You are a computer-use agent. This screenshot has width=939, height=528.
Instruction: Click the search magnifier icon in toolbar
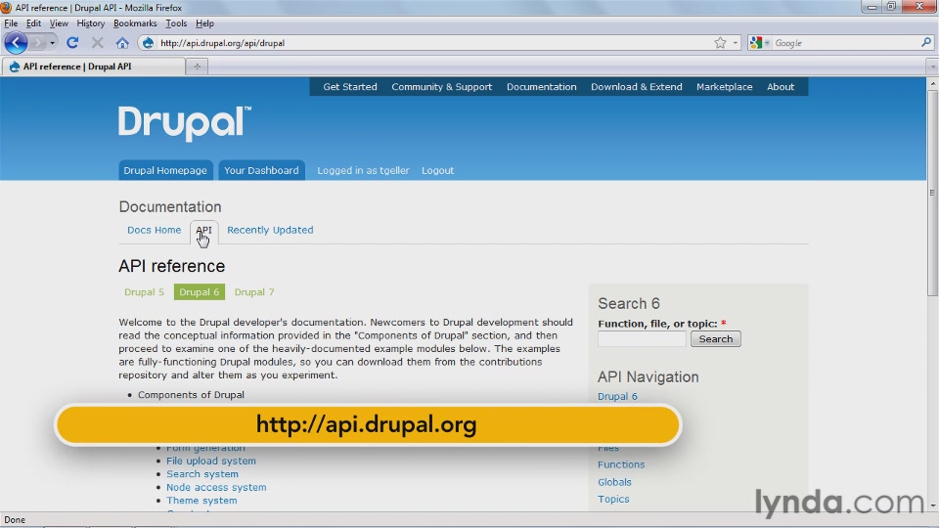(926, 42)
